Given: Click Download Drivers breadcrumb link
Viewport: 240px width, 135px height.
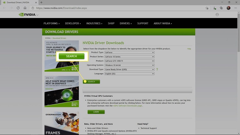Looking at the screenshot, I should coord(60,38).
